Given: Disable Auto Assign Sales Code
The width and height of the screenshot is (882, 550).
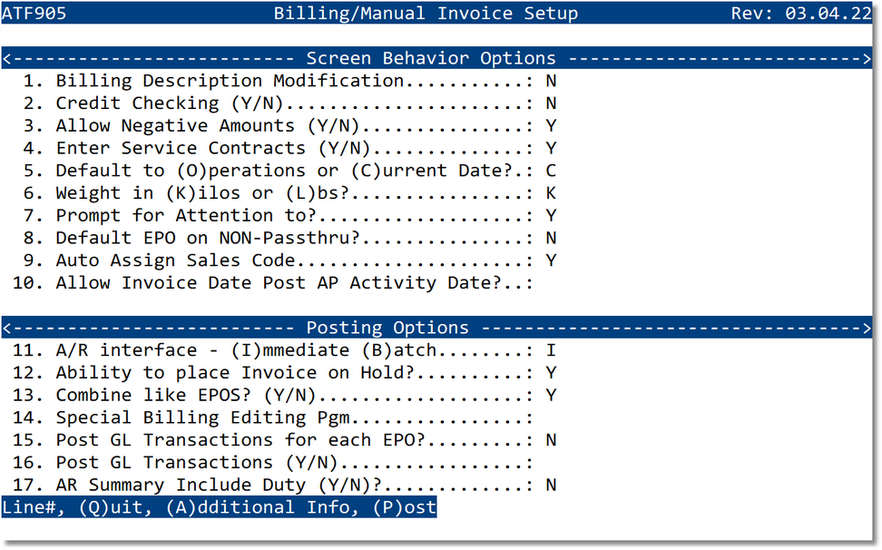Looking at the screenshot, I should (x=551, y=260).
